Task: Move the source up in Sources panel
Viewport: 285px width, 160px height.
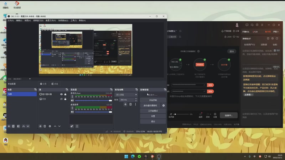Action: click(x=55, y=126)
